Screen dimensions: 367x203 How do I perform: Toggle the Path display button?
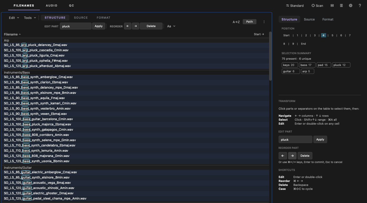point(250,22)
